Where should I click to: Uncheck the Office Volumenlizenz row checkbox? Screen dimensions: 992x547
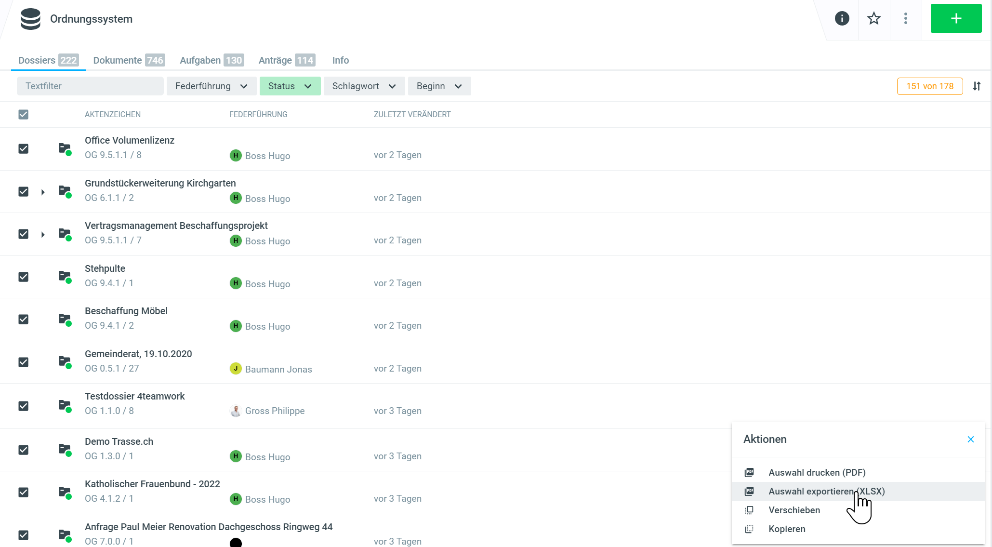[23, 148]
